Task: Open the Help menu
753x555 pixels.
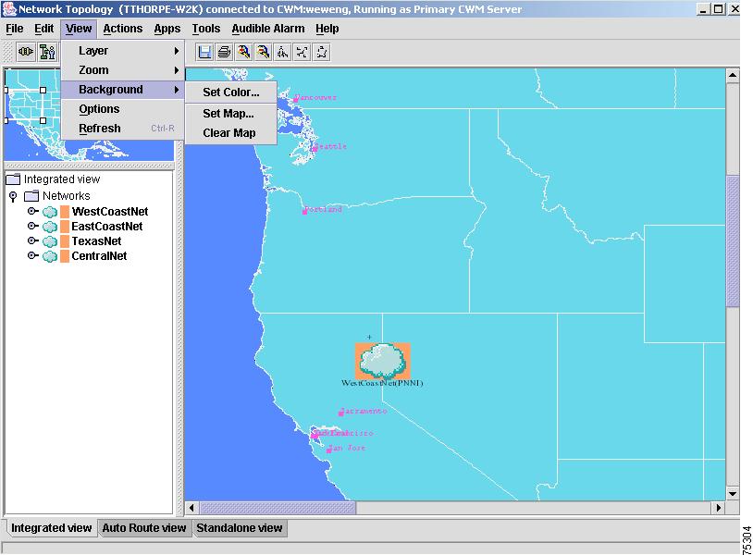Action: (x=327, y=29)
